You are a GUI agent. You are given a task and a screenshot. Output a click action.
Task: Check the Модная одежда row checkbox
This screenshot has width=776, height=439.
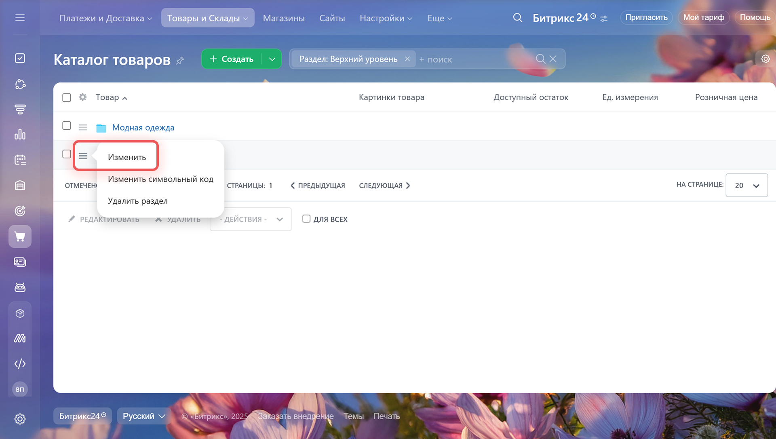coord(67,126)
